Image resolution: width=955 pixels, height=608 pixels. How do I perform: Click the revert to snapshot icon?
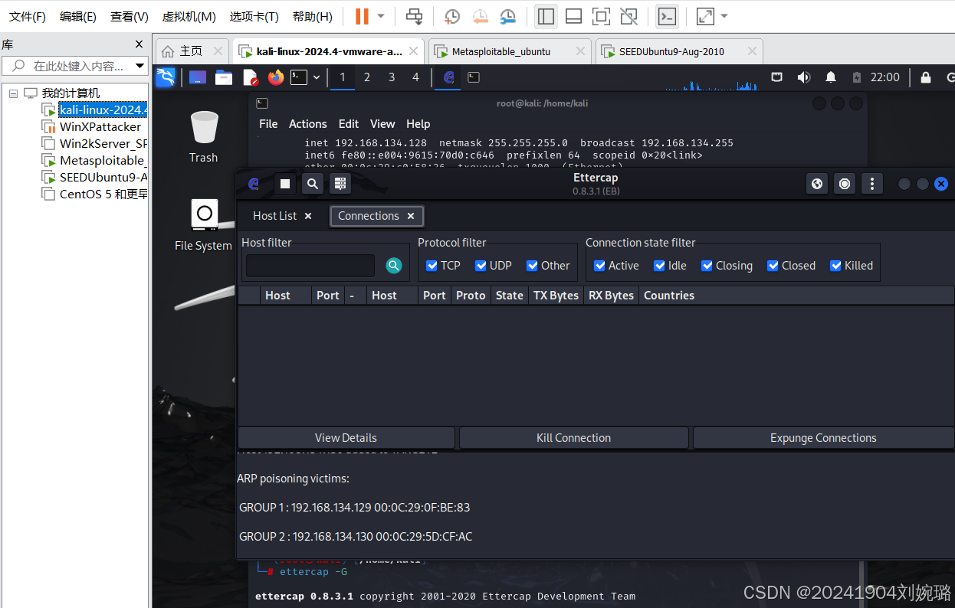tap(480, 16)
